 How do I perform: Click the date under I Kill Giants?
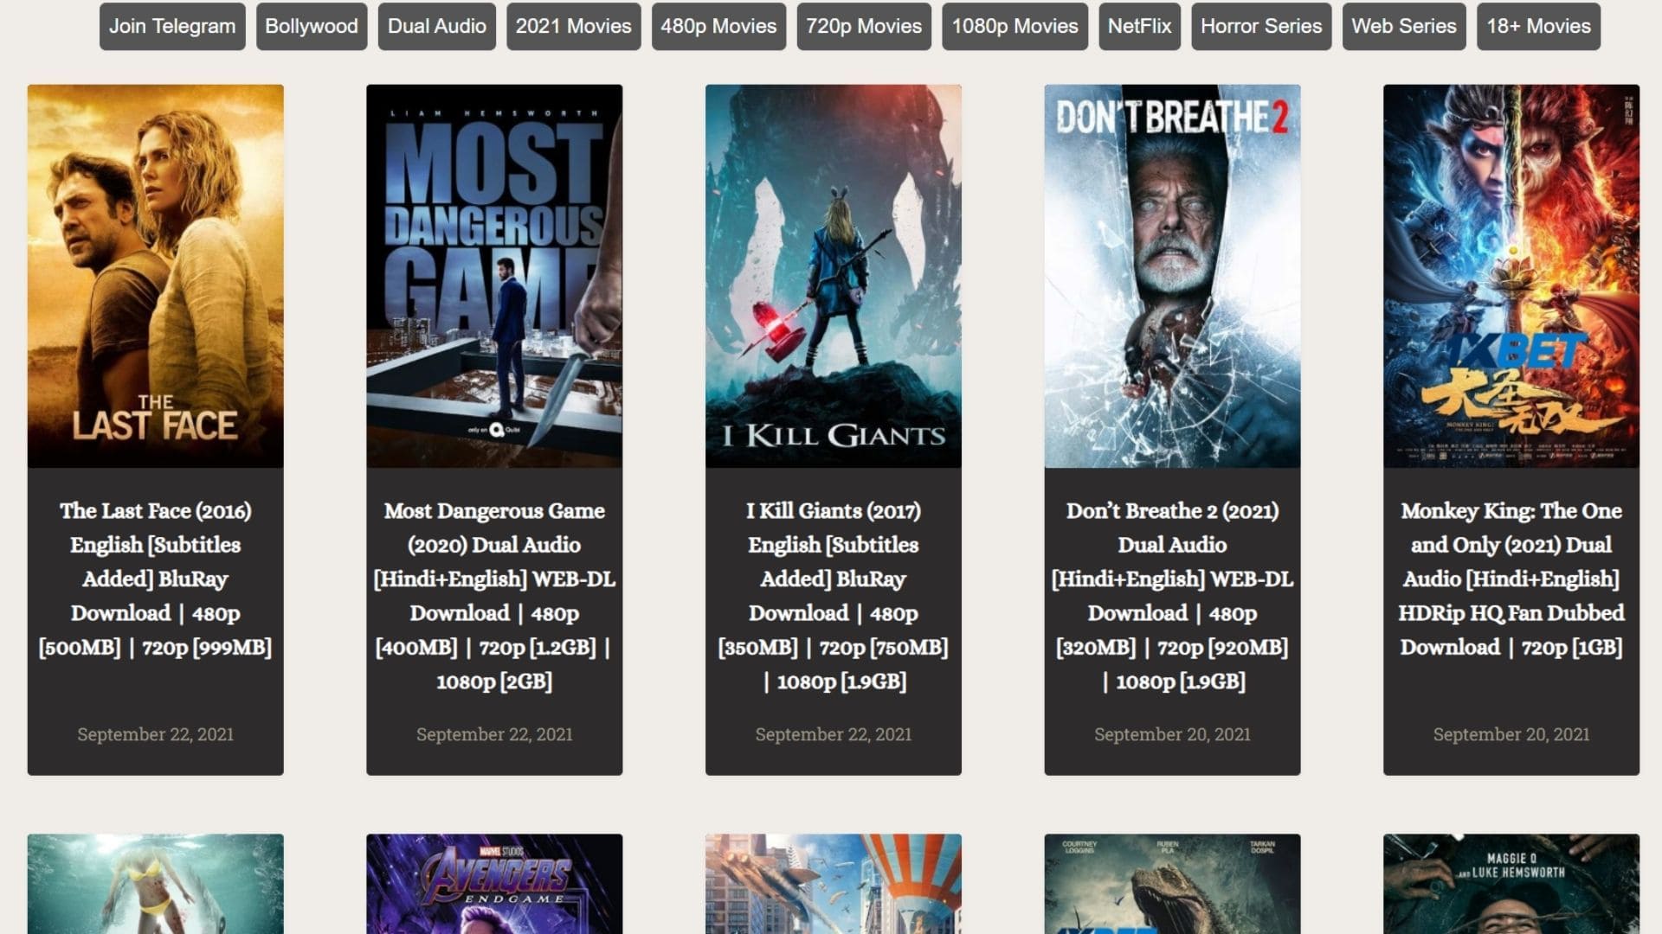834,734
